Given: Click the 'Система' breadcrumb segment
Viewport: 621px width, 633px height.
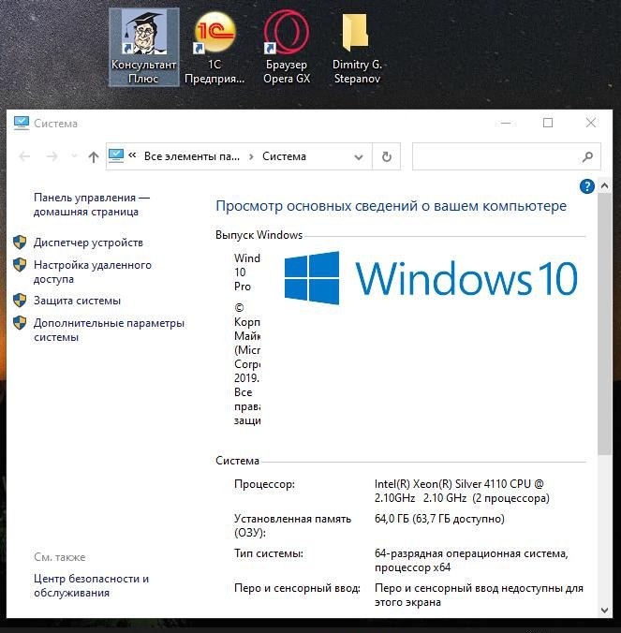Looking at the screenshot, I should tap(284, 156).
